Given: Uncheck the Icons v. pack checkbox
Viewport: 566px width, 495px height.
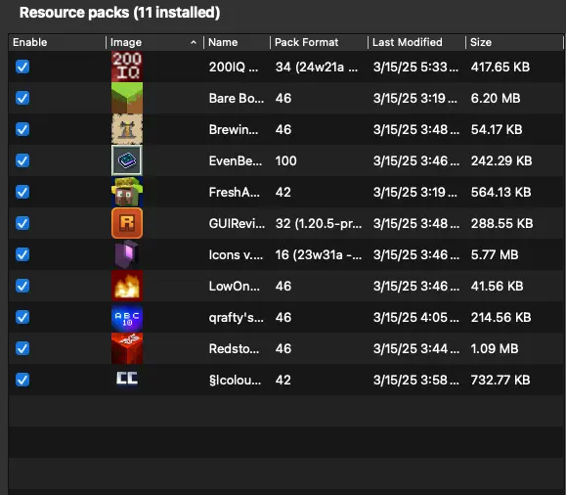Looking at the screenshot, I should click(22, 254).
